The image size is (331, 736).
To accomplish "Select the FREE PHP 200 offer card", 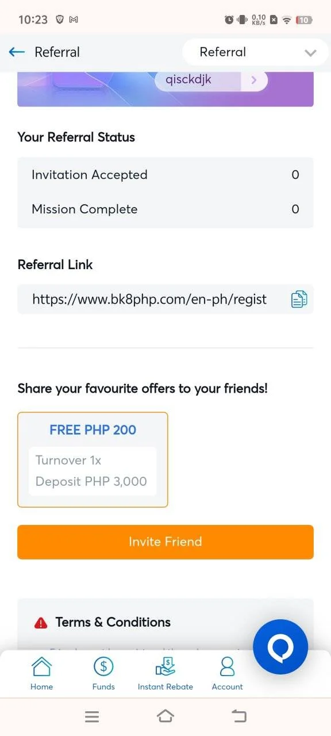I will [x=93, y=459].
